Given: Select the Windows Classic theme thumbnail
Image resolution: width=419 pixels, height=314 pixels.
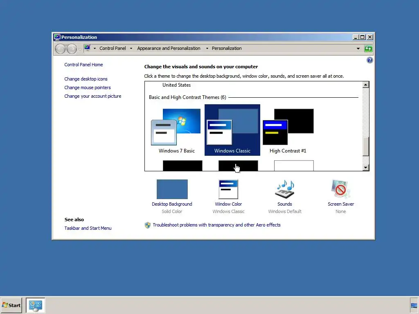Looking at the screenshot, I should [x=232, y=130].
